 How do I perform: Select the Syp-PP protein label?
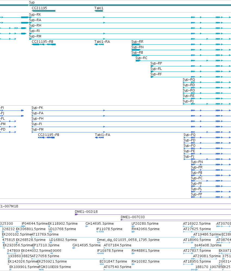tap(197, 194)
